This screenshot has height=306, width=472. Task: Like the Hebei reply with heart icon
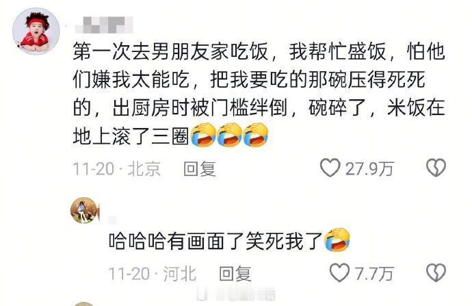(x=339, y=272)
